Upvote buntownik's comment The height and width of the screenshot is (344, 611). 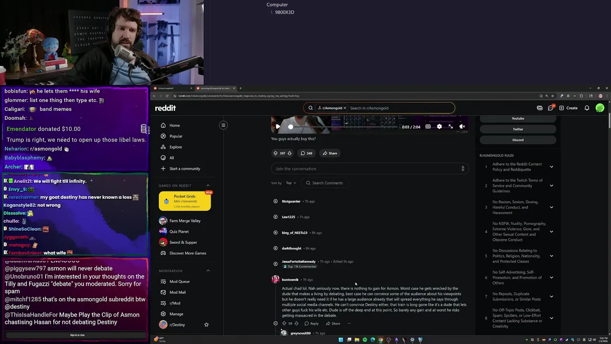click(284, 323)
